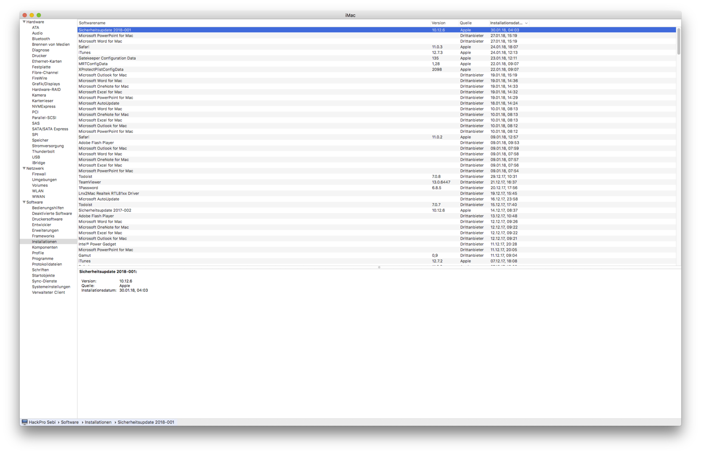Click the computer icon in the path bar
Screen dimensions: 701x454
[25, 422]
